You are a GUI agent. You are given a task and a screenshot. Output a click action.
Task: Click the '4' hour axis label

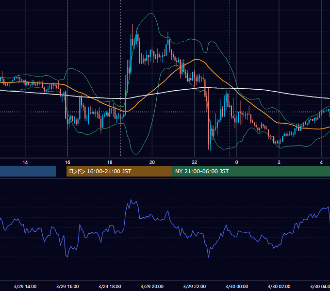pyautogui.click(x=321, y=162)
